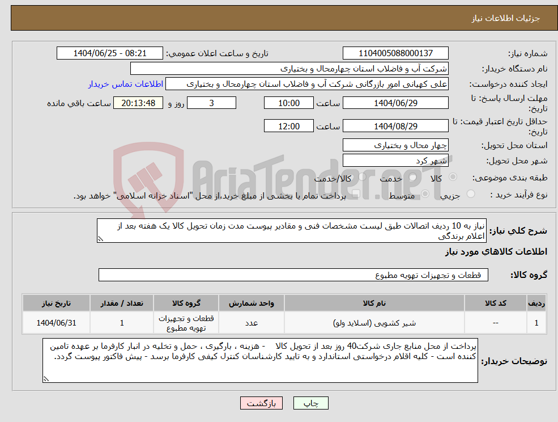Choose the متوسط purchase type radio
The width and height of the screenshot is (558, 422).
coord(425,194)
